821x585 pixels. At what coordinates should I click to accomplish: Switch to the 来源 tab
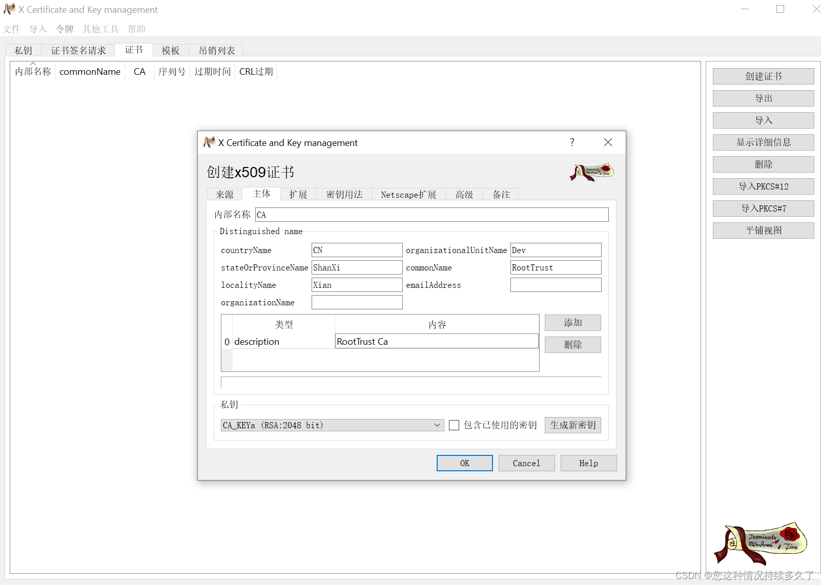click(224, 194)
